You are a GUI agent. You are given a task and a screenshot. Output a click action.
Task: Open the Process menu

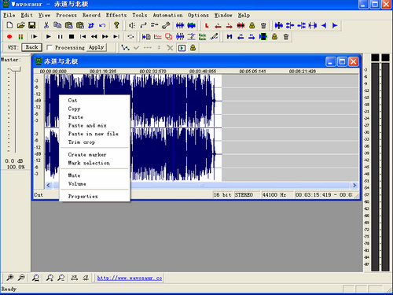click(66, 15)
